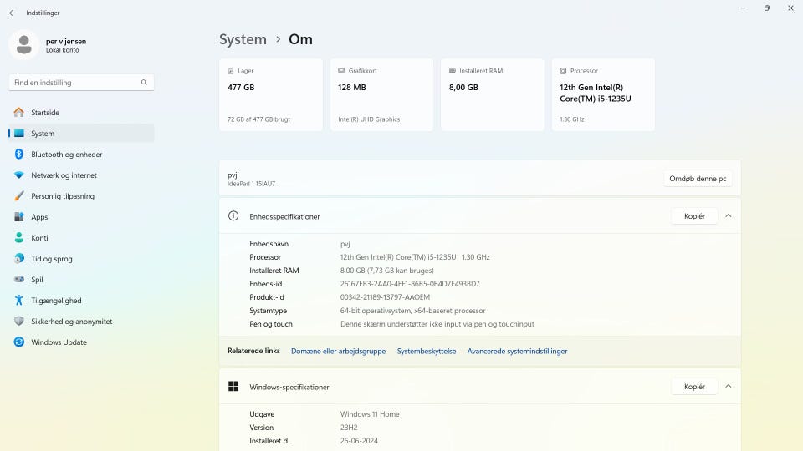
Task: Open Sikkerhed og anonymitet settings
Action: tap(71, 322)
